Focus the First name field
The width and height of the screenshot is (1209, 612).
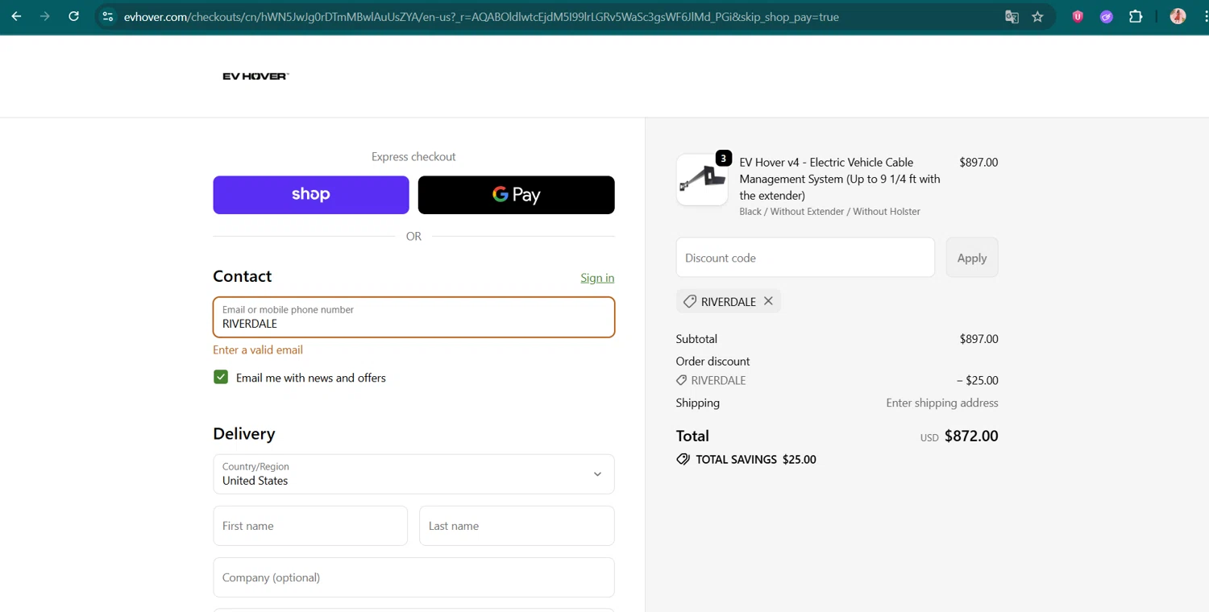[310, 526]
